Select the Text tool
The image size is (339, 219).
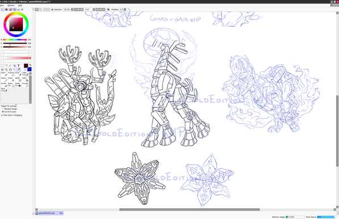point(19,65)
